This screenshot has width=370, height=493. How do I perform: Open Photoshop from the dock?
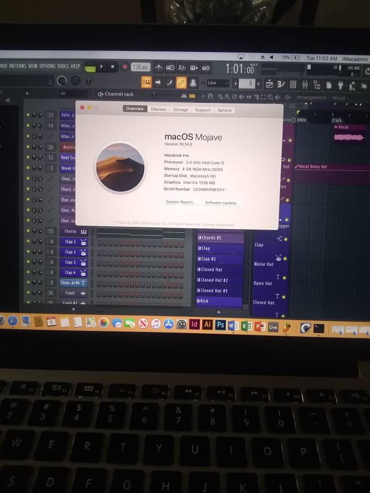[x=220, y=324]
